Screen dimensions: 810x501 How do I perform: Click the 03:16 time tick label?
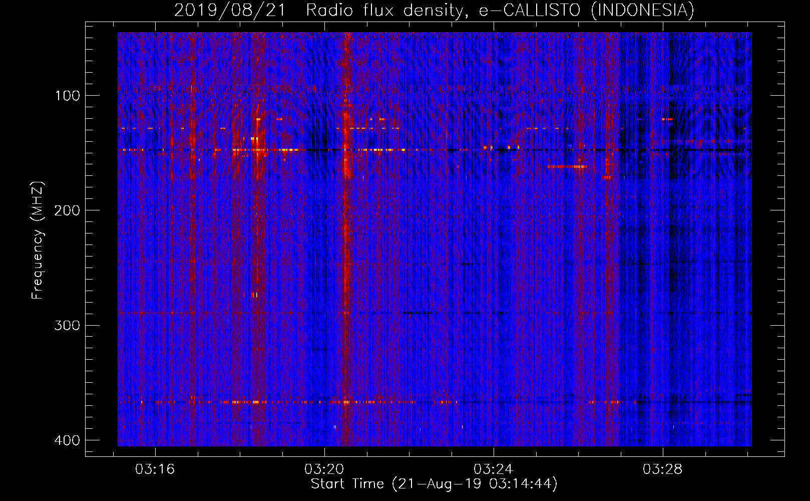tap(155, 469)
